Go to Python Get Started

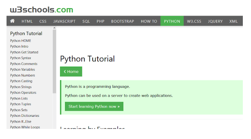(x=24, y=52)
